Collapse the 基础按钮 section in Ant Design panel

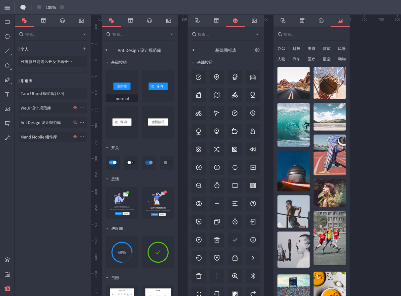107,62
